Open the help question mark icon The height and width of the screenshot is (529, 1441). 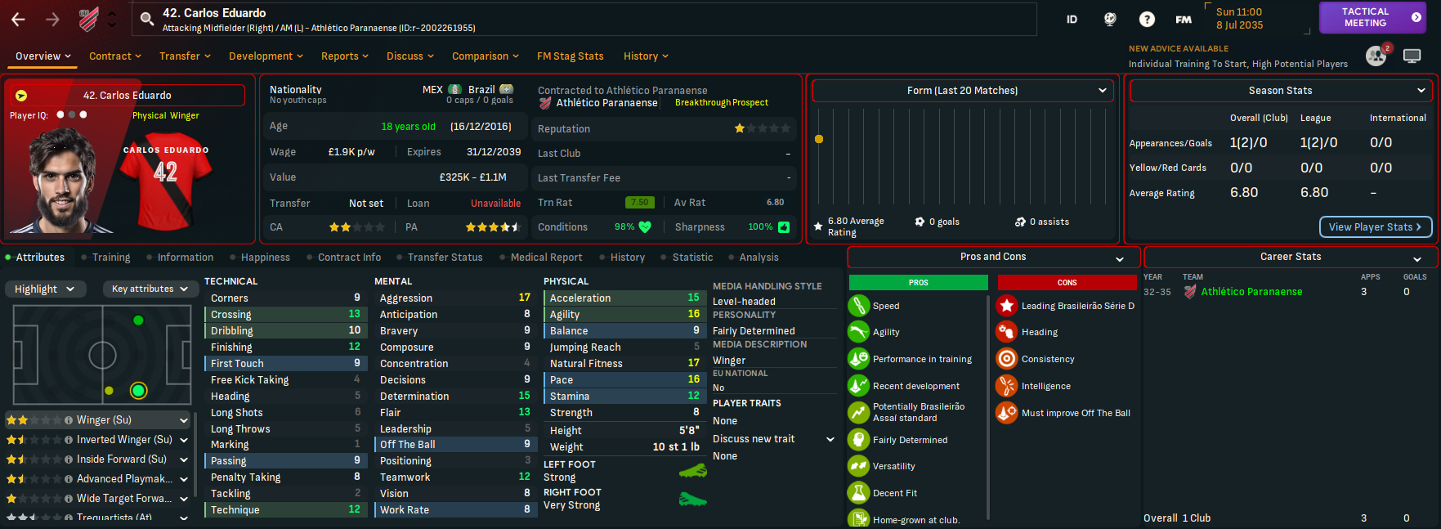click(x=1147, y=19)
